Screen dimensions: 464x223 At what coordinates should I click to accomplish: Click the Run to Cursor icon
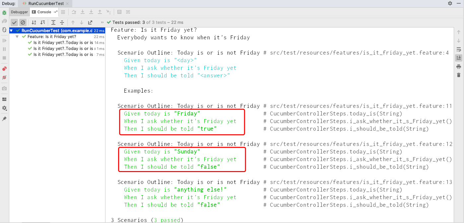pyautogui.click(x=108, y=12)
